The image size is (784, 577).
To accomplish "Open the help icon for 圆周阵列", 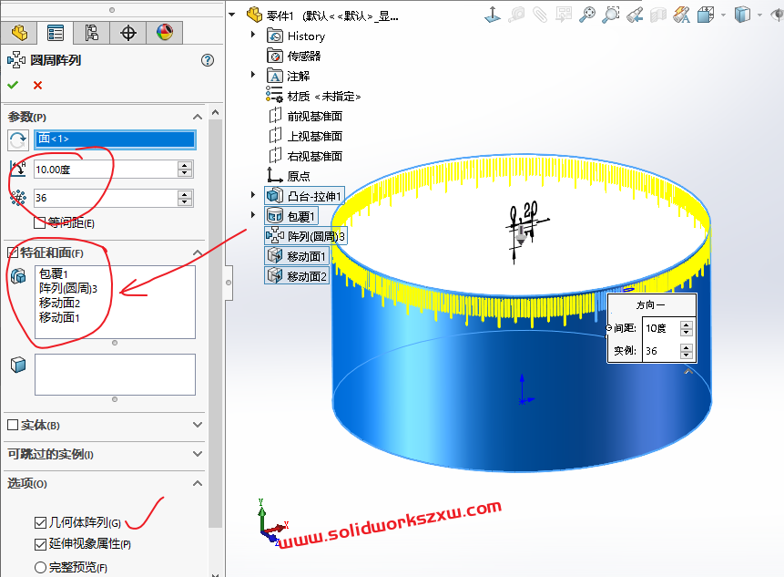I will (x=208, y=60).
